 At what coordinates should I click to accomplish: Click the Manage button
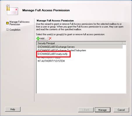point(103,110)
